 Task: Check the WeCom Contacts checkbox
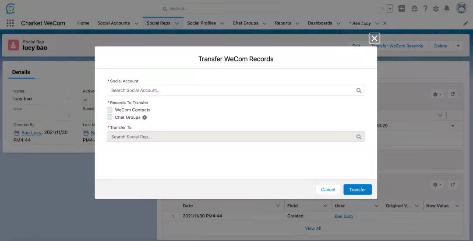[109, 110]
